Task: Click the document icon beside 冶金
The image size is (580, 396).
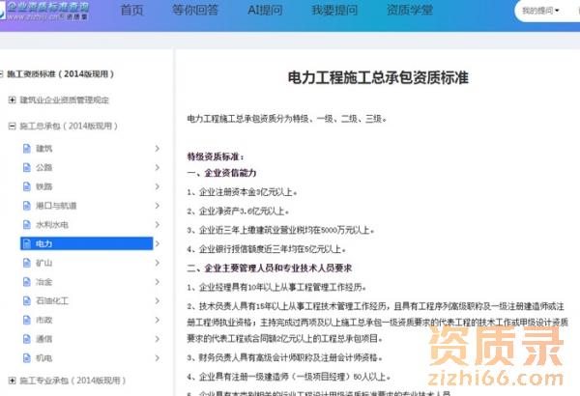Action: pyautogui.click(x=26, y=282)
